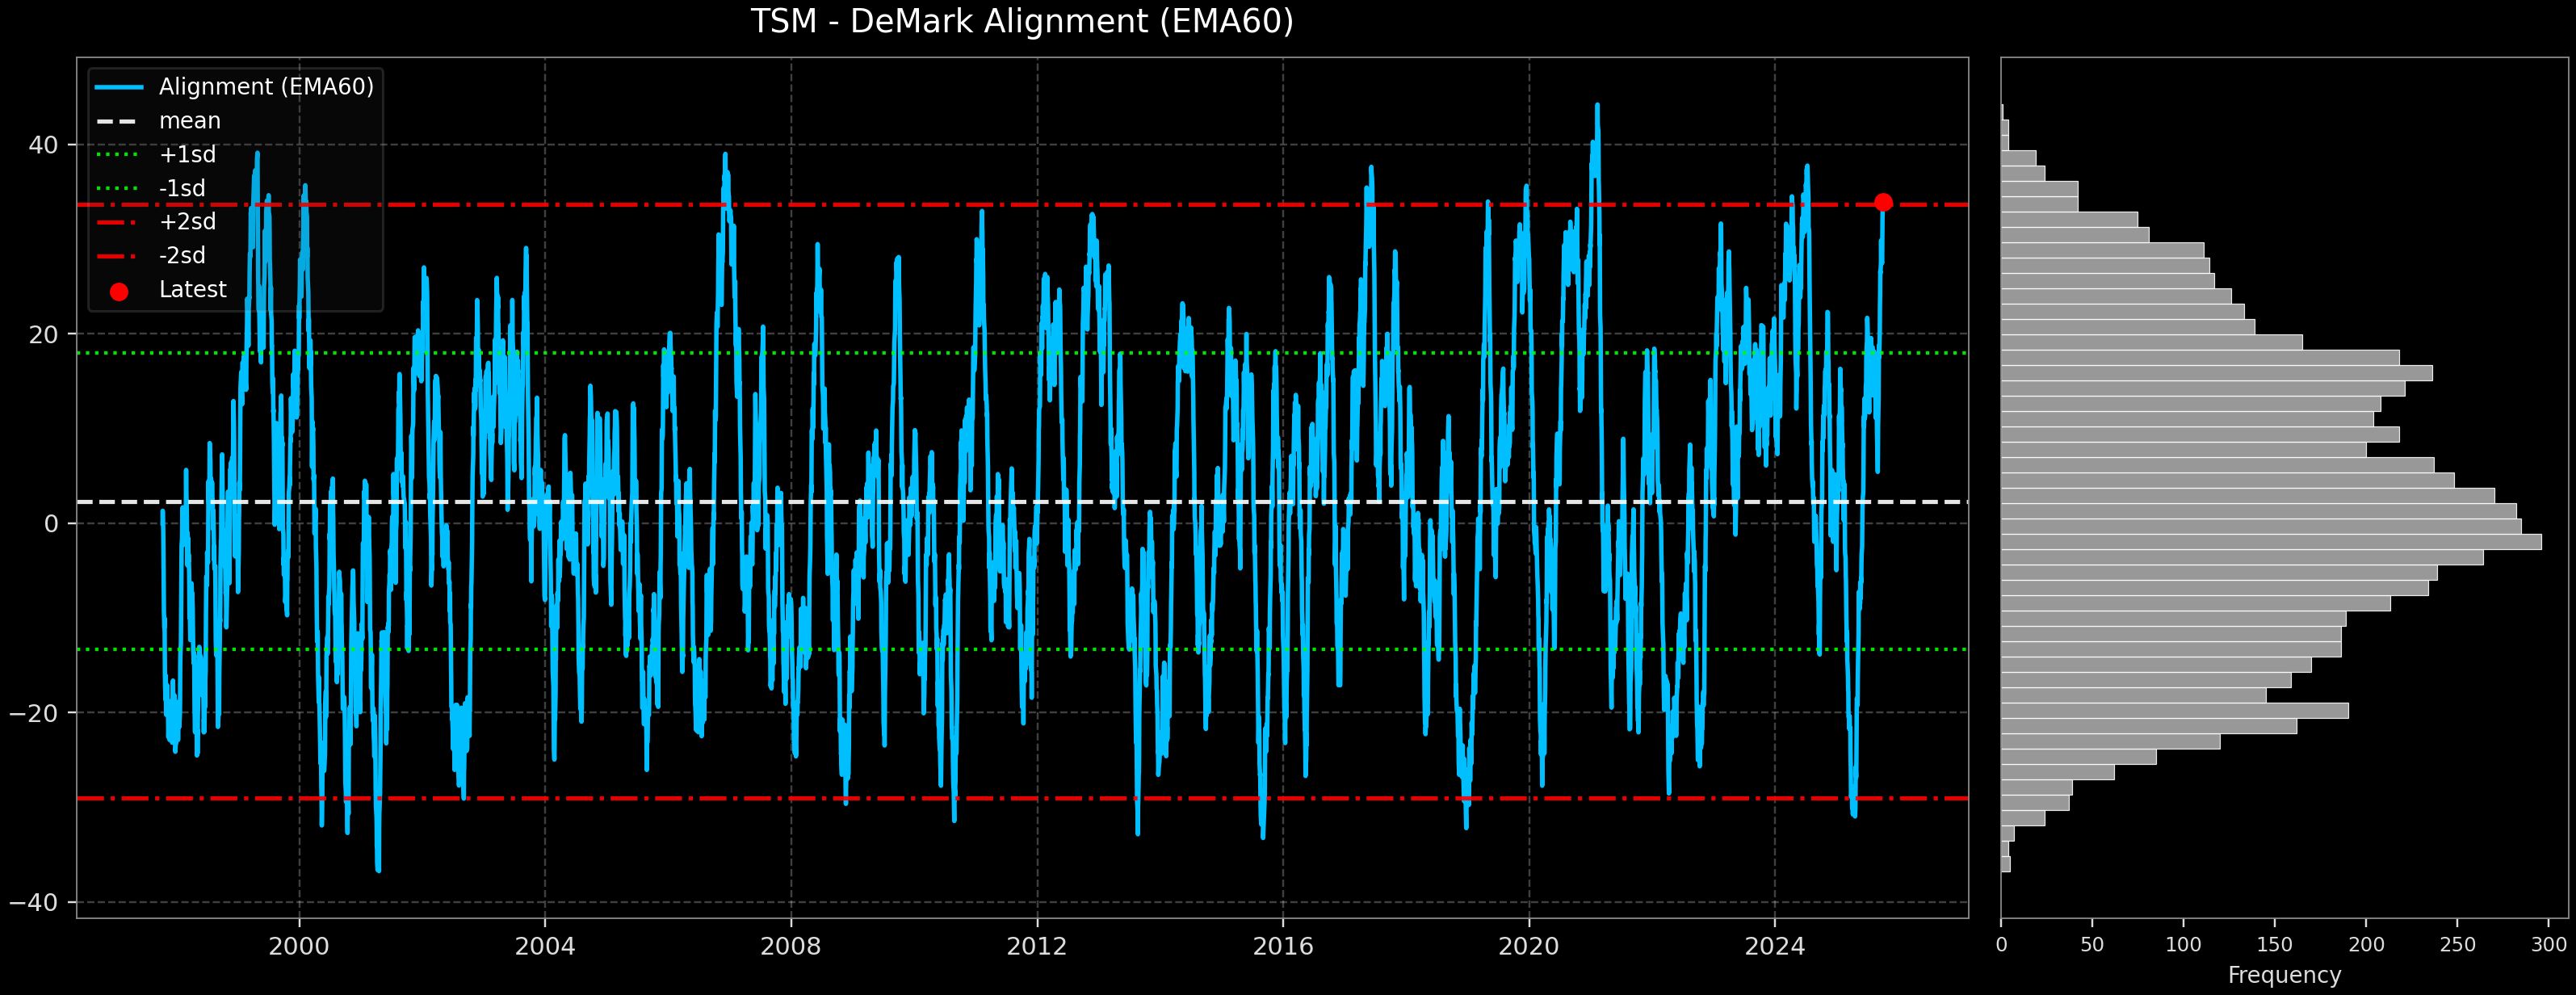Click the mean legend label
2576x995 pixels.
189,121
